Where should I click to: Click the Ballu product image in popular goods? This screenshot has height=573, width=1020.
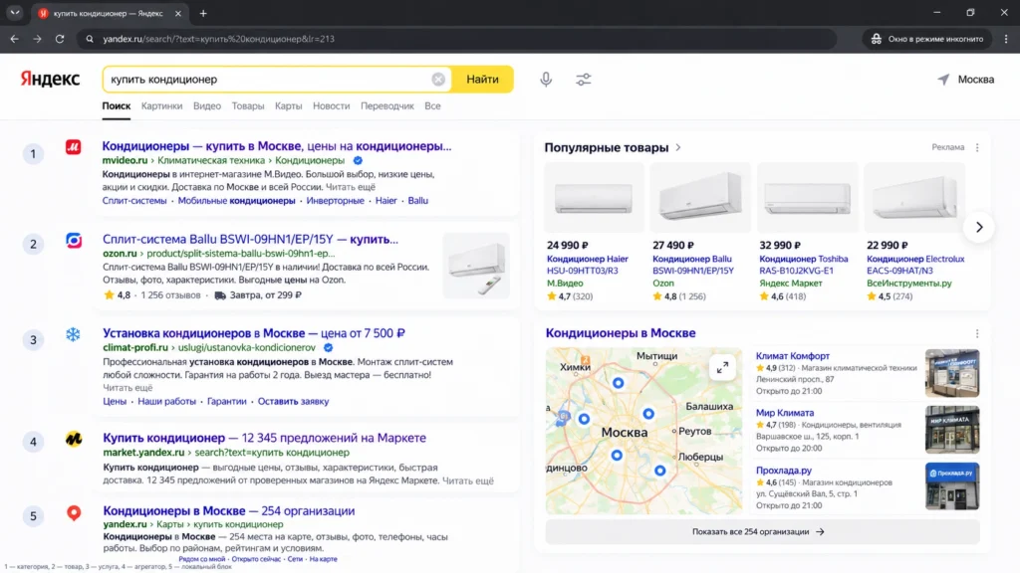[x=700, y=198]
